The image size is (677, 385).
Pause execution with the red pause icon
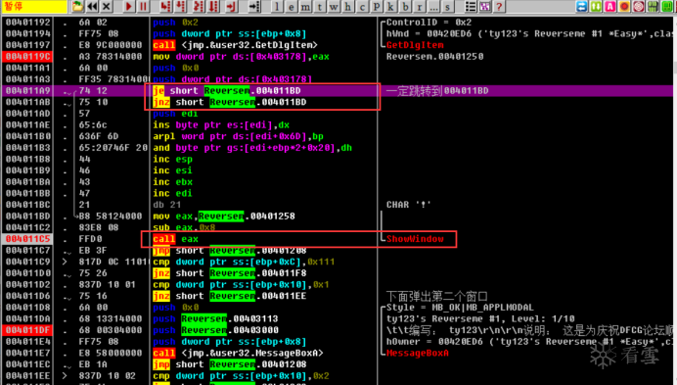[143, 7]
